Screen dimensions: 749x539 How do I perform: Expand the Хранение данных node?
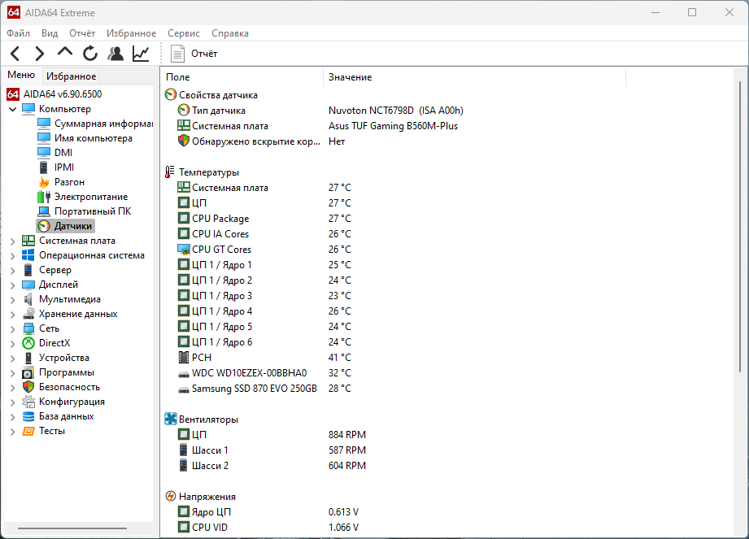tap(13, 314)
